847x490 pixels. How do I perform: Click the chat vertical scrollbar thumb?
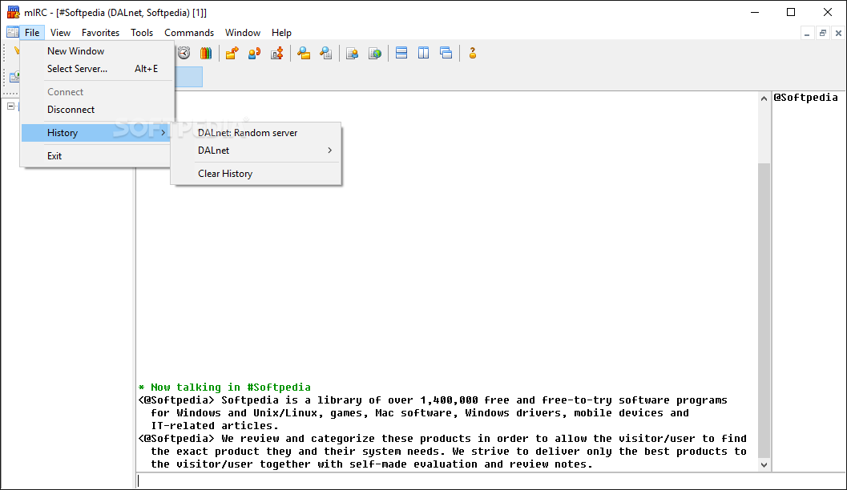[764, 311]
